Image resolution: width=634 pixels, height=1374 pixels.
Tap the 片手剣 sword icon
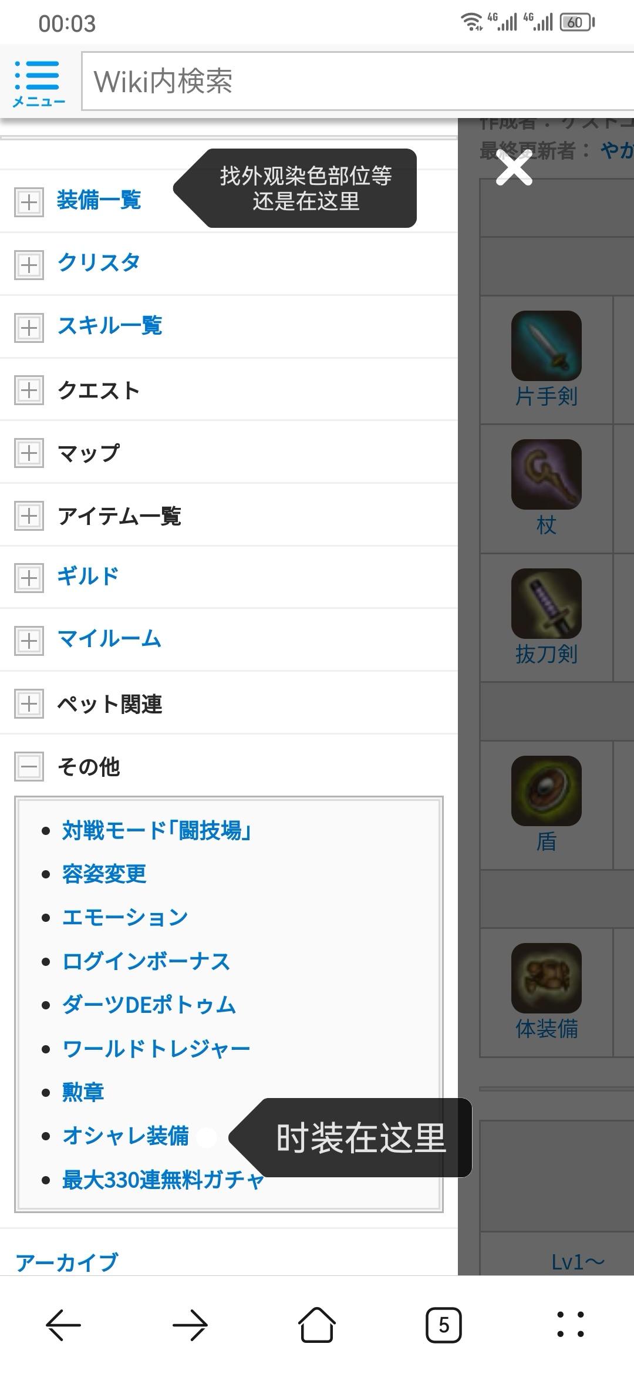[546, 346]
